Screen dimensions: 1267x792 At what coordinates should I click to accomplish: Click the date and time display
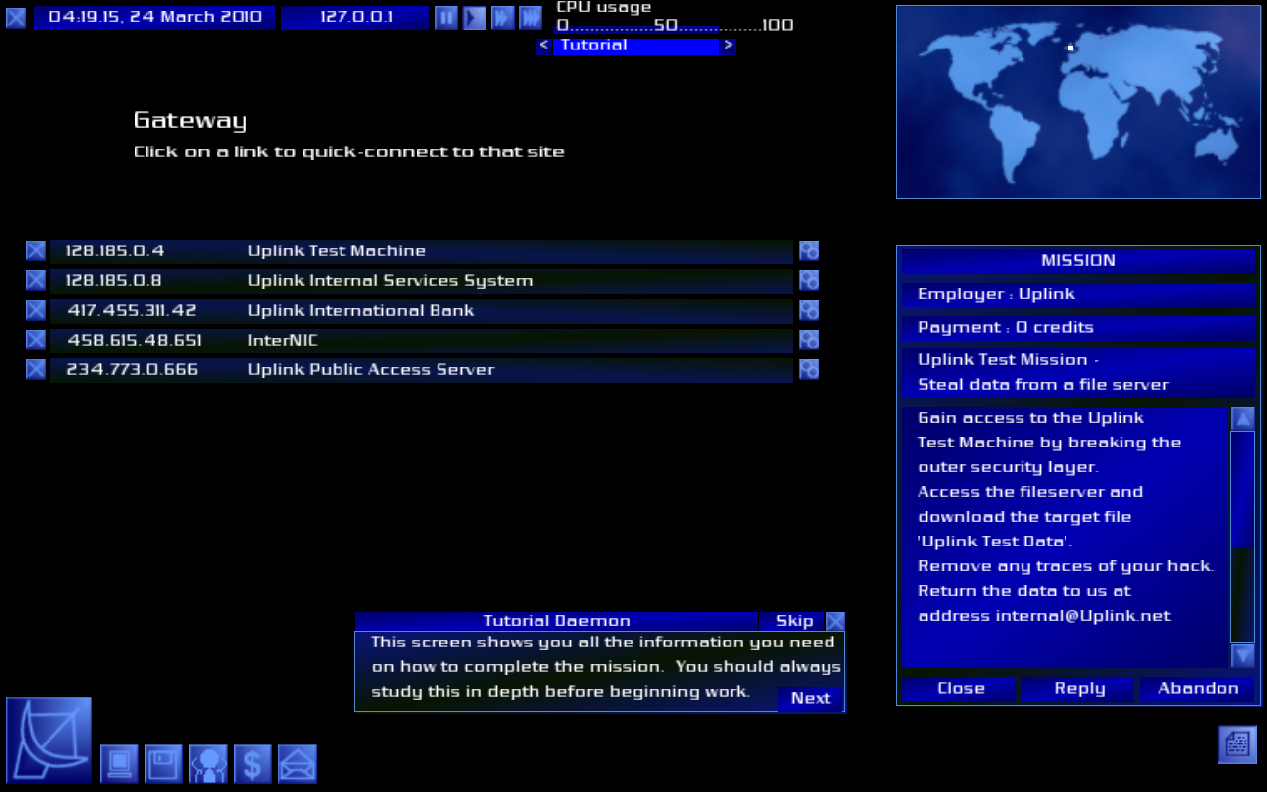[x=154, y=17]
